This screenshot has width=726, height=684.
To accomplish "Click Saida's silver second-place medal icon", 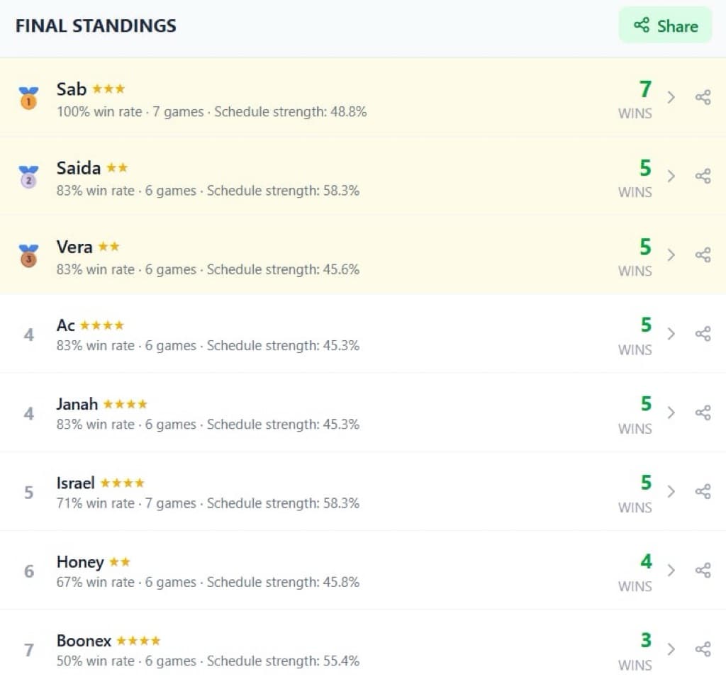I will [x=28, y=176].
